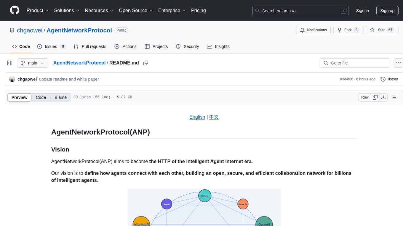Open chgaowei avatar in commit row
Viewport: 403px width, 226px height.
tap(12, 79)
